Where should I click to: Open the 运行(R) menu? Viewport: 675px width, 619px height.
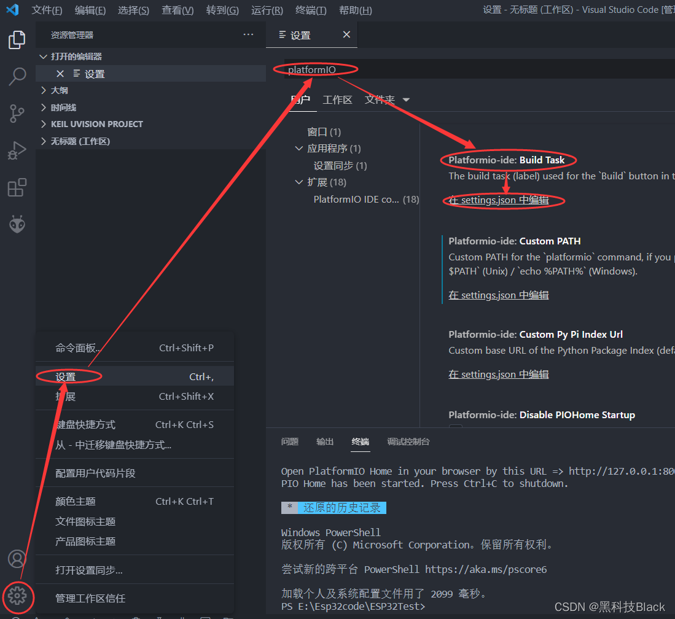click(267, 10)
